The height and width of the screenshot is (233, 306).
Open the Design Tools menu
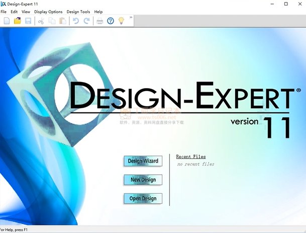(78, 12)
